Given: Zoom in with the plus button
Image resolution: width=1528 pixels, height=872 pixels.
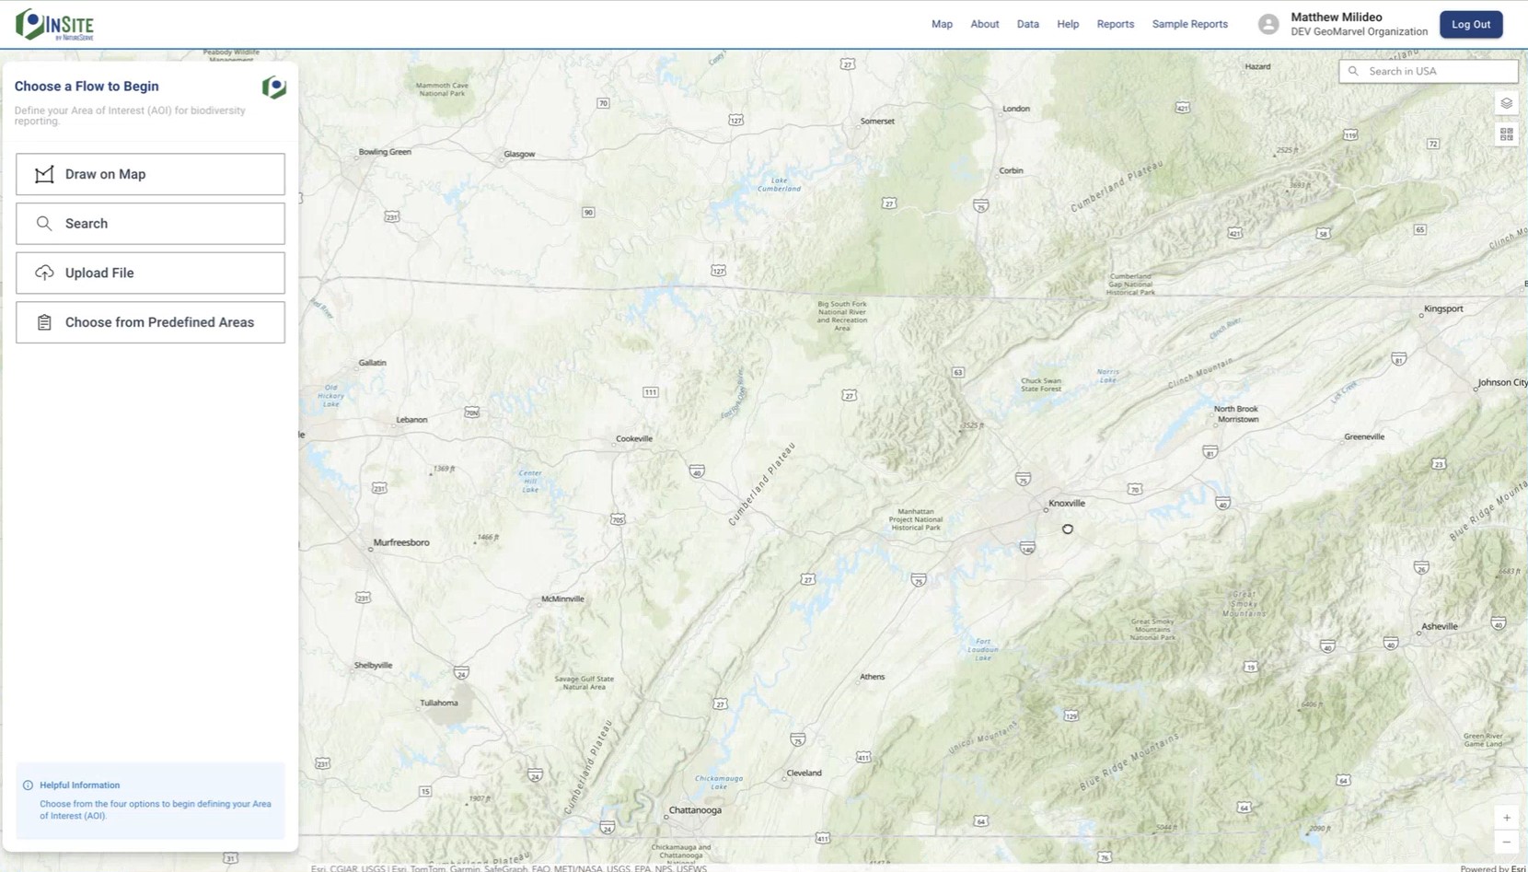Looking at the screenshot, I should [1506, 818].
